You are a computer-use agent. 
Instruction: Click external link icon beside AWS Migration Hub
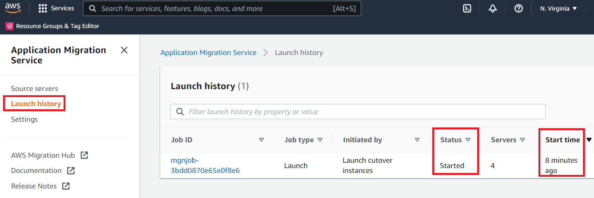(84, 155)
